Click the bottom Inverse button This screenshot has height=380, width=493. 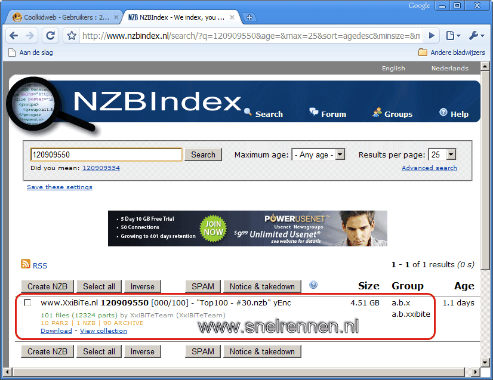point(143,351)
